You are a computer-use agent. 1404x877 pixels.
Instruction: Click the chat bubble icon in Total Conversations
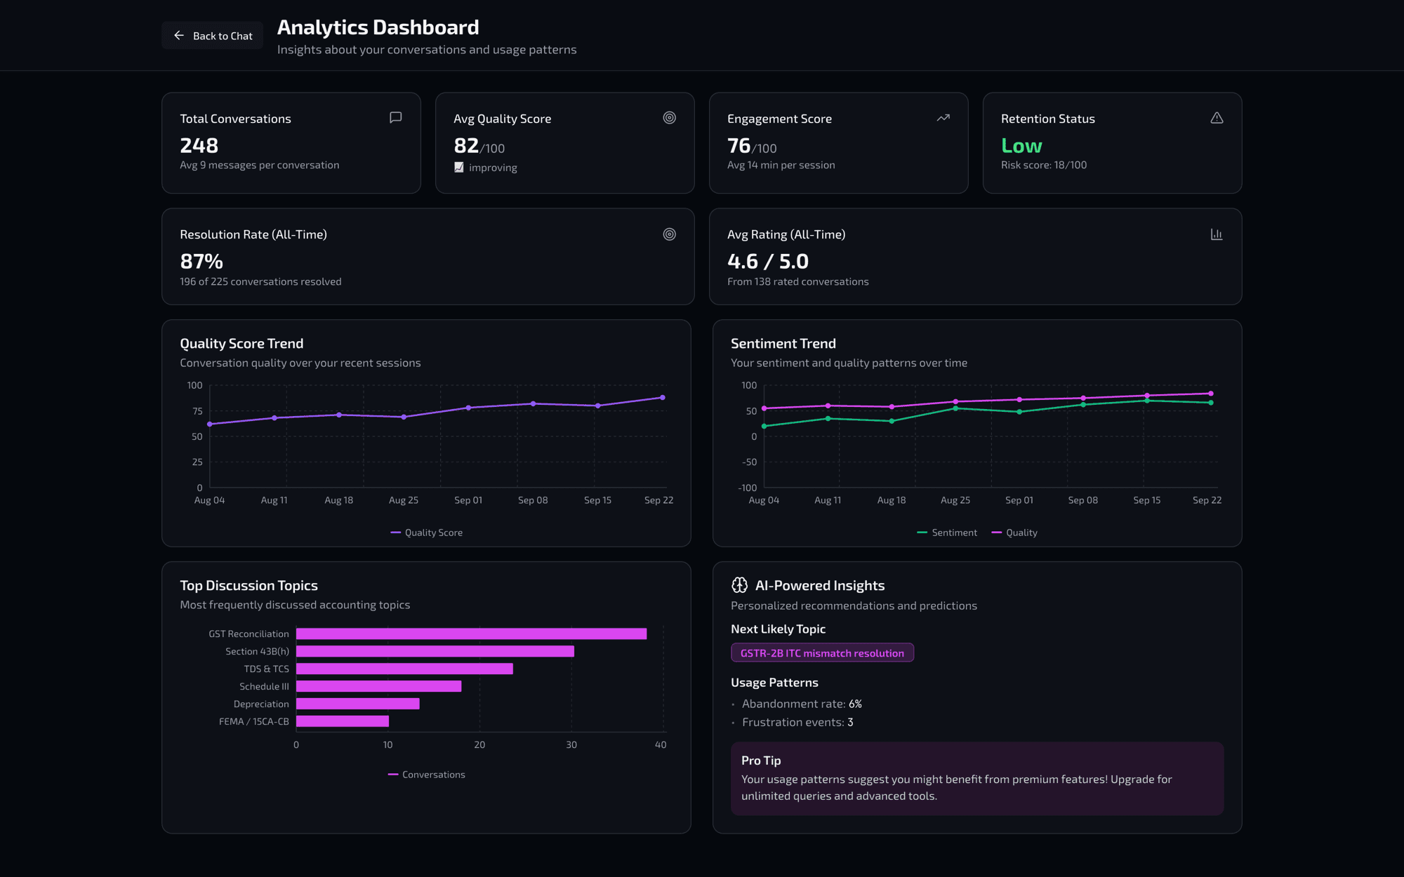pos(396,118)
